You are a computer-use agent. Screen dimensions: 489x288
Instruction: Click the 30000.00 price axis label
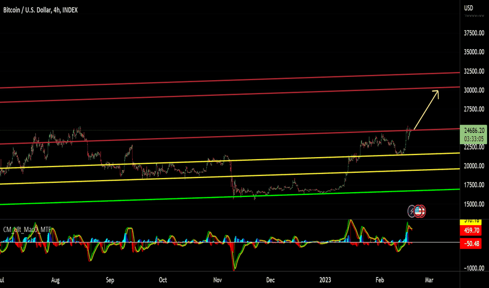click(x=474, y=90)
